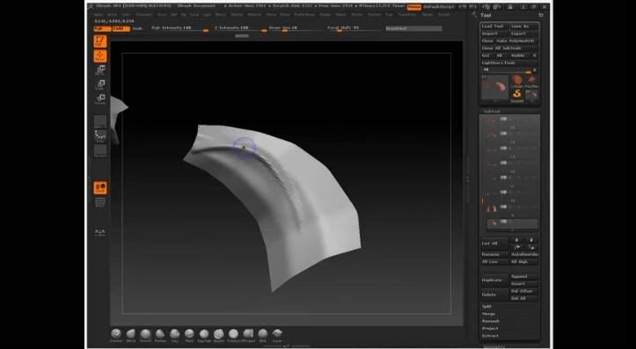Viewport: 636px width, 349px height.
Task: Adjust the Rgb Intensity slider
Action: (179, 28)
